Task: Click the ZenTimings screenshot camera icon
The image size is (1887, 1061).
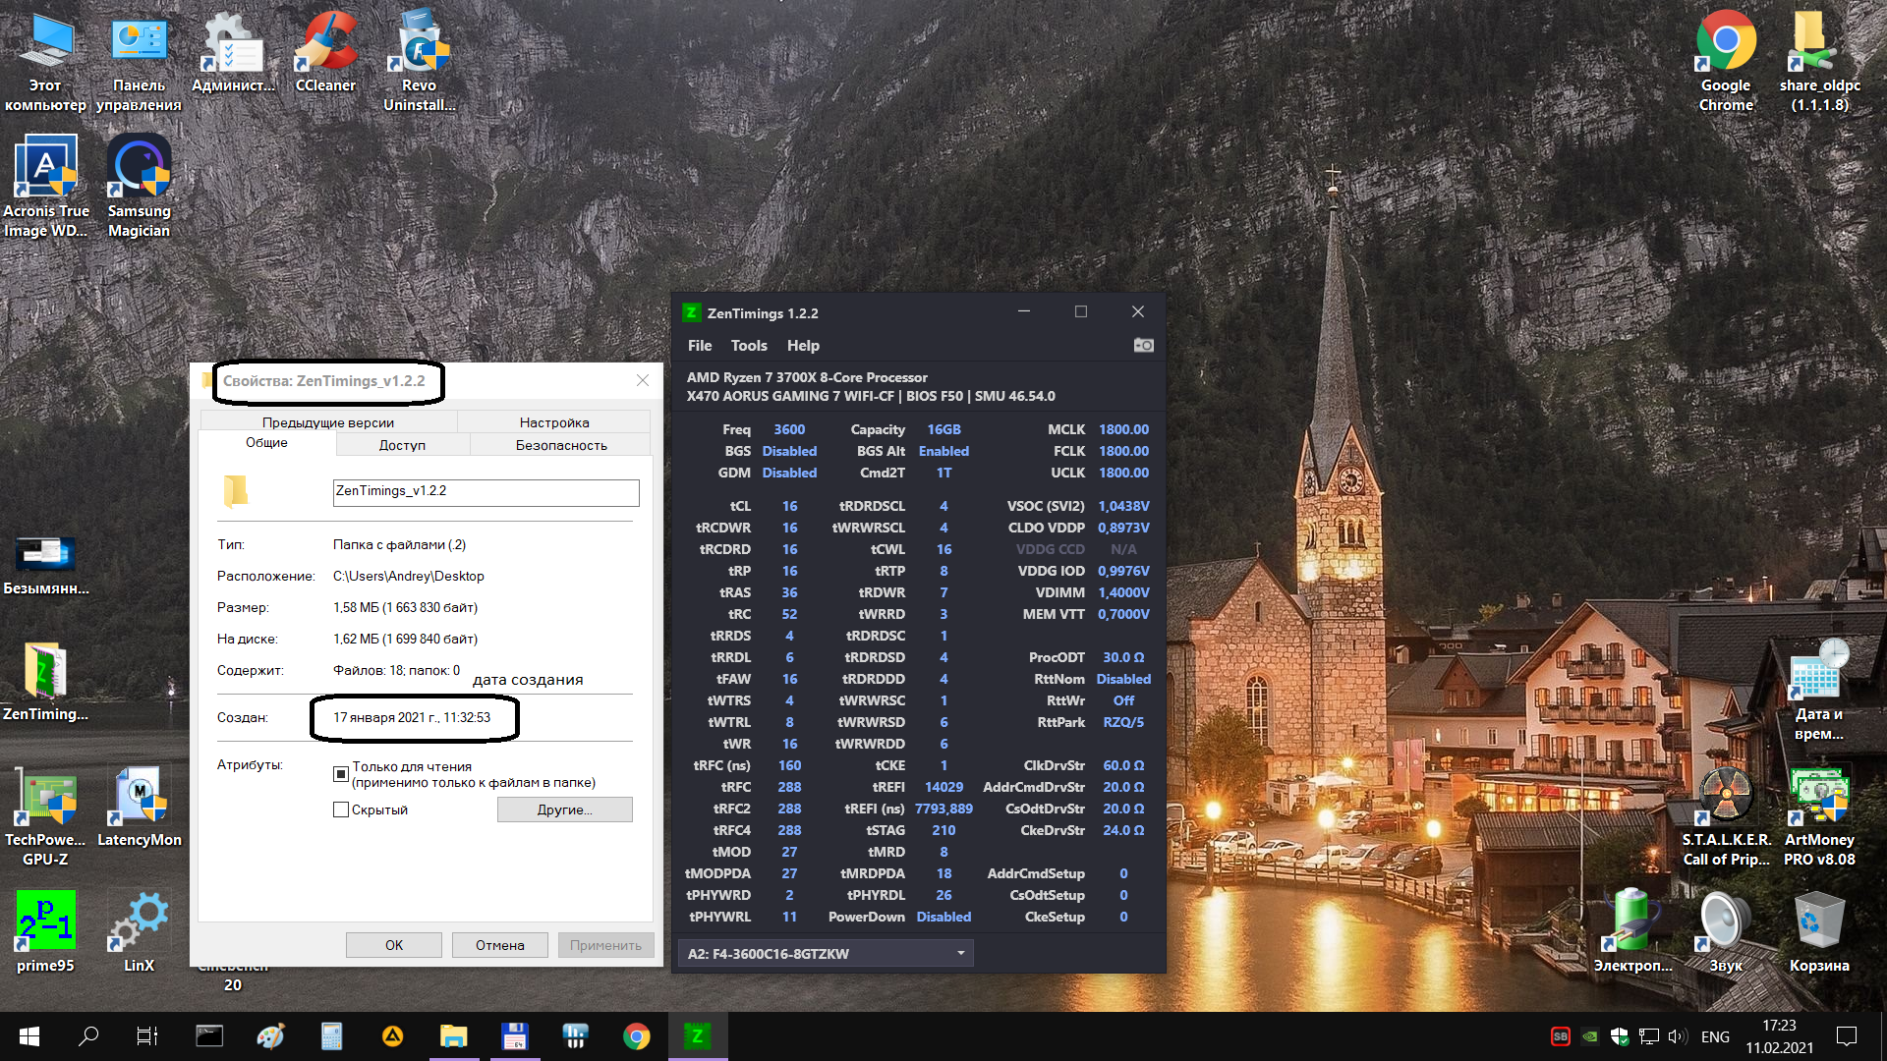Action: (1143, 346)
